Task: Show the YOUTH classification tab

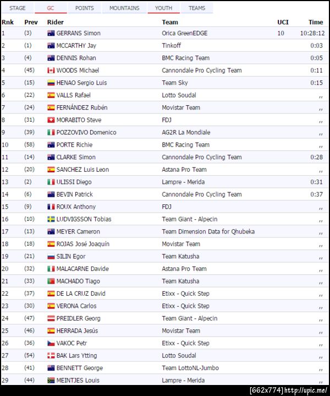Action: [163, 8]
